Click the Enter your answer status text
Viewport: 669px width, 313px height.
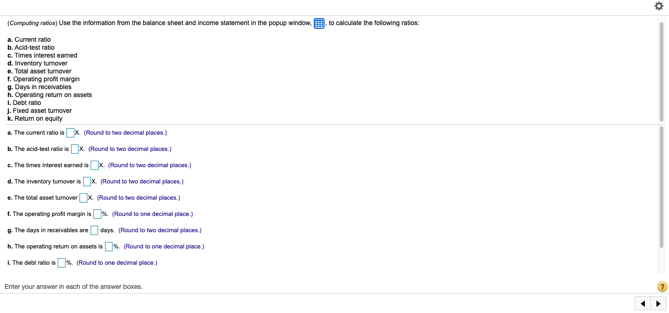tap(73, 287)
